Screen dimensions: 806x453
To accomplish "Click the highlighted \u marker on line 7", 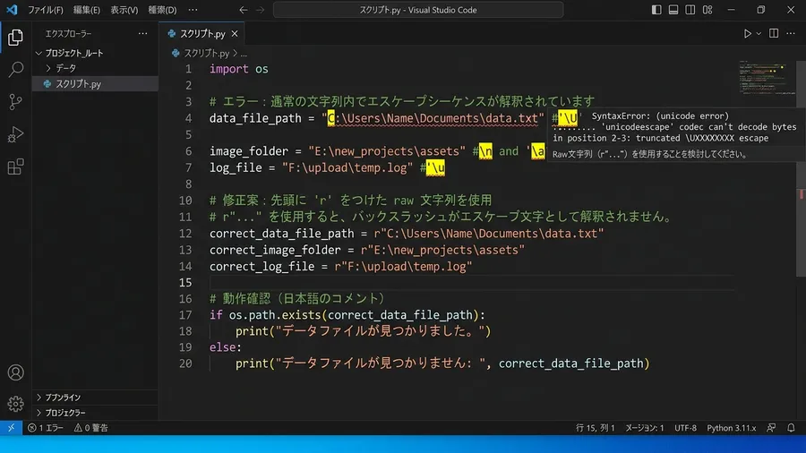I will tap(435, 168).
